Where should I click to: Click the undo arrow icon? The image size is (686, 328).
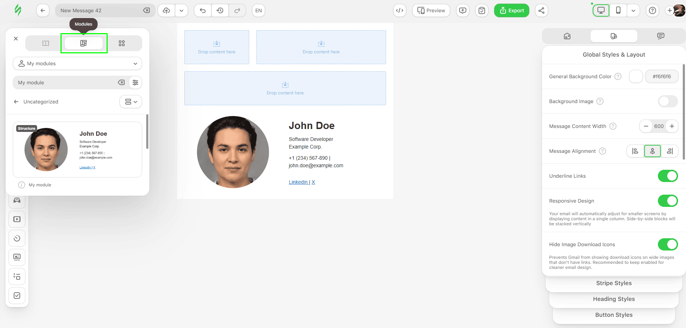pyautogui.click(x=203, y=10)
